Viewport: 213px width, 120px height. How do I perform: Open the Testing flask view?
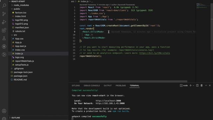(4, 38)
